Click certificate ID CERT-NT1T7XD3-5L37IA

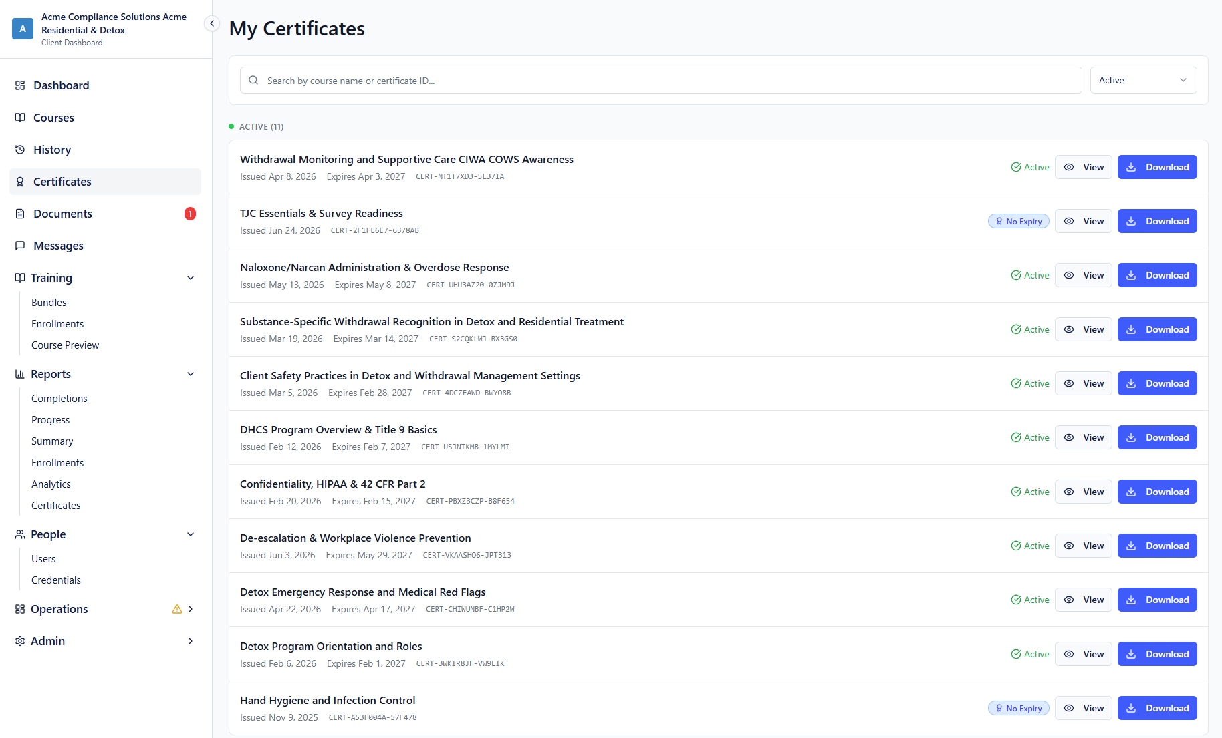[x=460, y=176]
